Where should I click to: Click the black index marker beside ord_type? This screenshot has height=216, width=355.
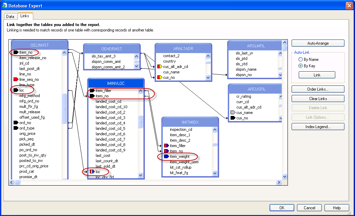tap(16, 128)
